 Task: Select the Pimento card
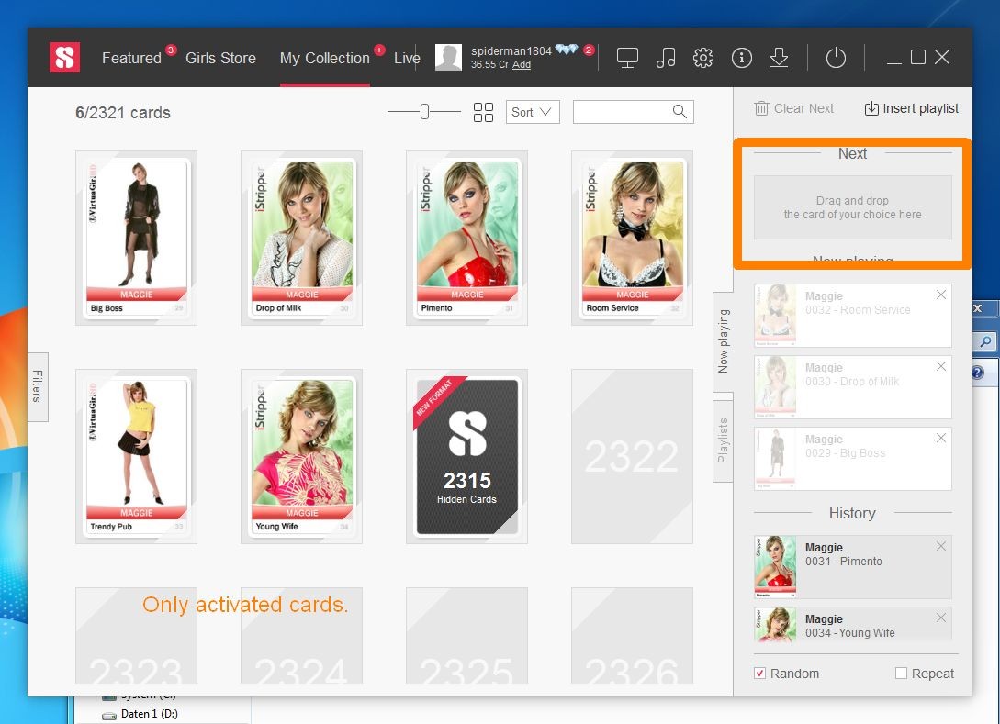click(466, 238)
